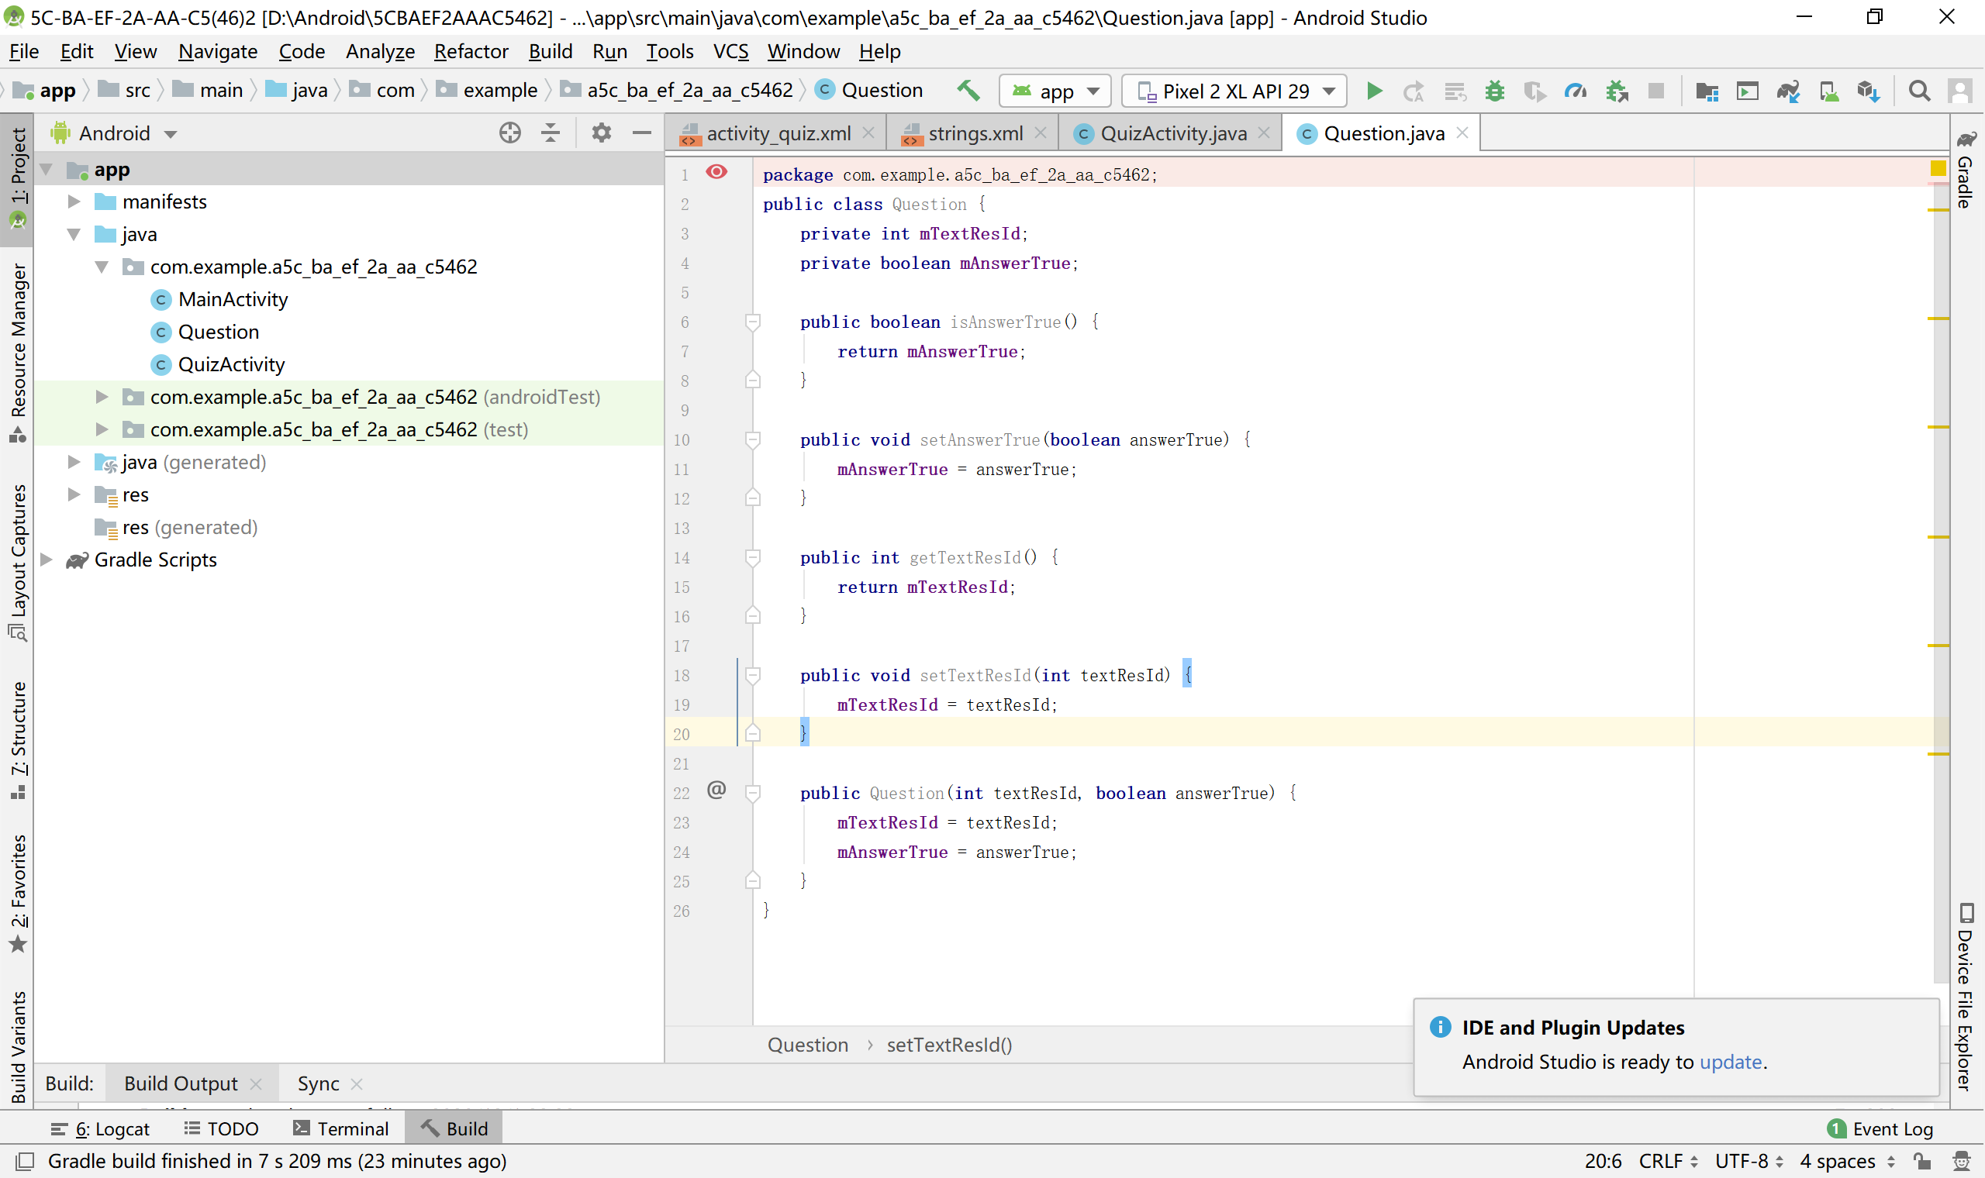
Task: Toggle tool window bars button at bottom-left
Action: pyautogui.click(x=25, y=1161)
